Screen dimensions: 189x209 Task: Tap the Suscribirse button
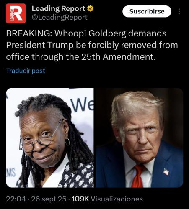coord(147,11)
